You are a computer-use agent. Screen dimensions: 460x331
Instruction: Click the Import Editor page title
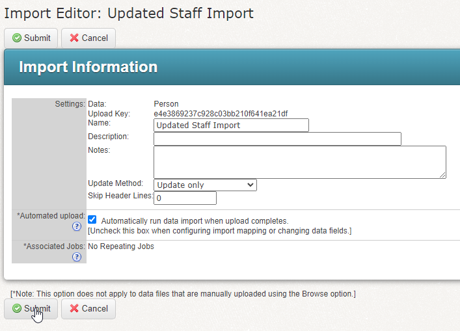pos(129,13)
